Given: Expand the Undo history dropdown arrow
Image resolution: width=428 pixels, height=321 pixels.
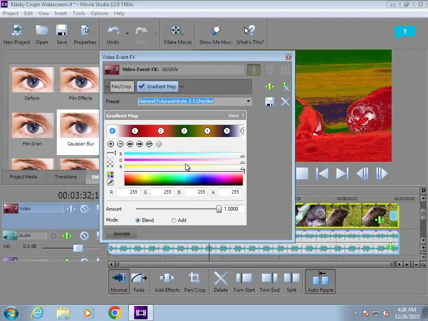Looking at the screenshot, I should click(x=127, y=33).
